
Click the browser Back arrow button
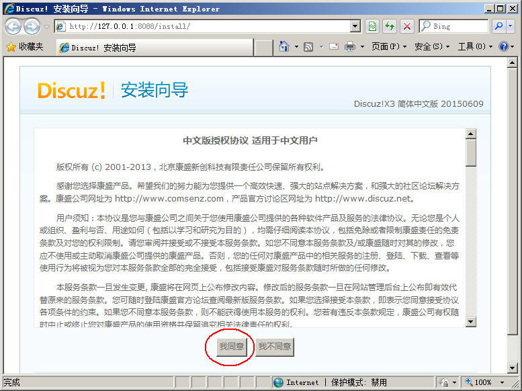pyautogui.click(x=13, y=26)
